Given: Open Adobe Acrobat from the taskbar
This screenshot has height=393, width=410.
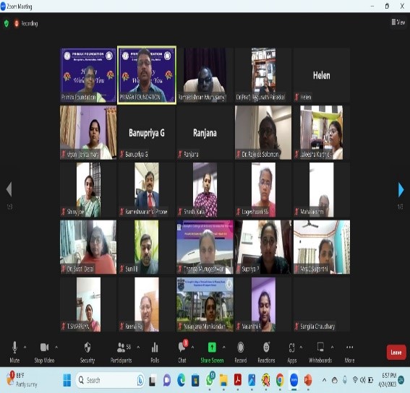Looking at the screenshot, I should [237, 380].
